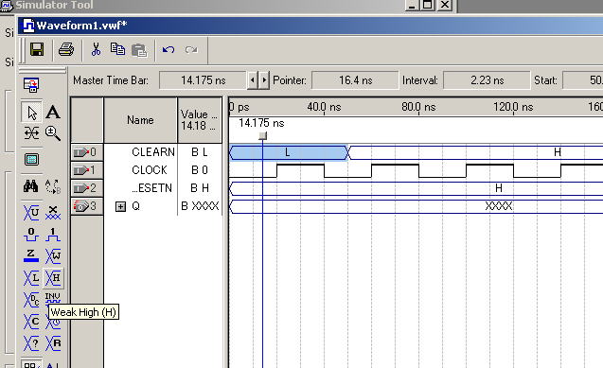Click the Master Time Bar value field

203,80
